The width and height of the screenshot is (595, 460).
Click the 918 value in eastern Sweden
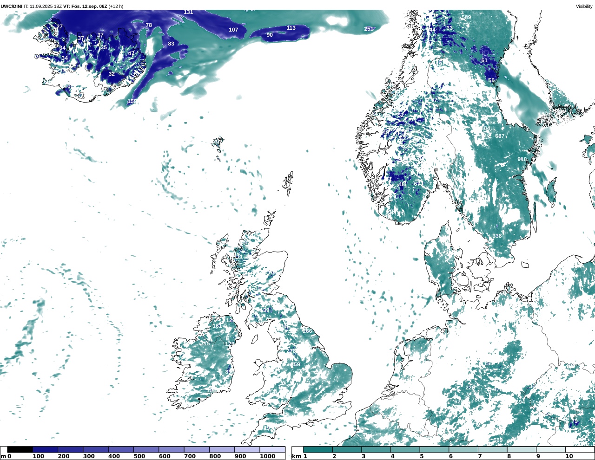click(522, 159)
